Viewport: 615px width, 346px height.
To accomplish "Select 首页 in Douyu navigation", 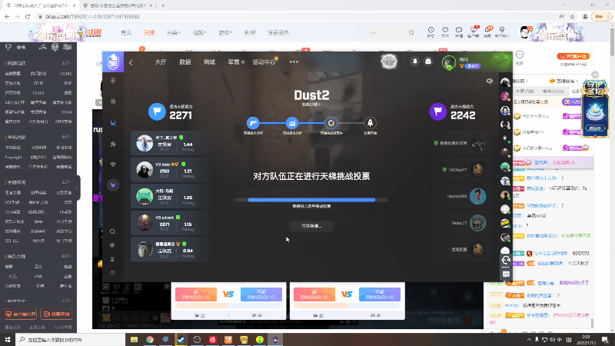I will tap(126, 32).
